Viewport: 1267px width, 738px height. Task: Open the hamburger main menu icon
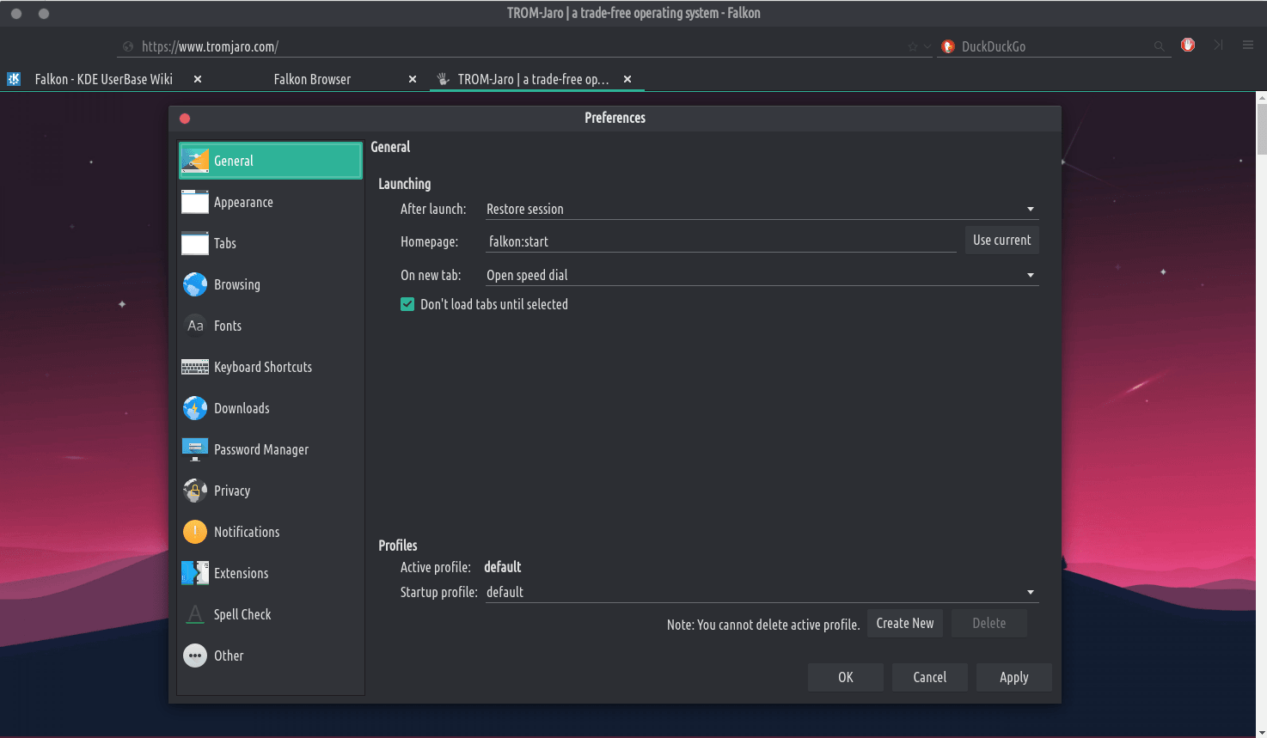coord(1248,46)
